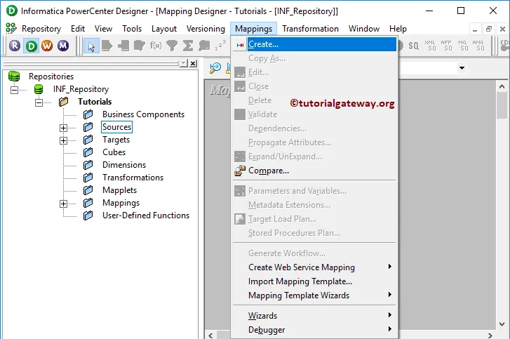Click the SQ Source Qualifier icon
Image resolution: width=510 pixels, height=339 pixels.
[x=413, y=46]
